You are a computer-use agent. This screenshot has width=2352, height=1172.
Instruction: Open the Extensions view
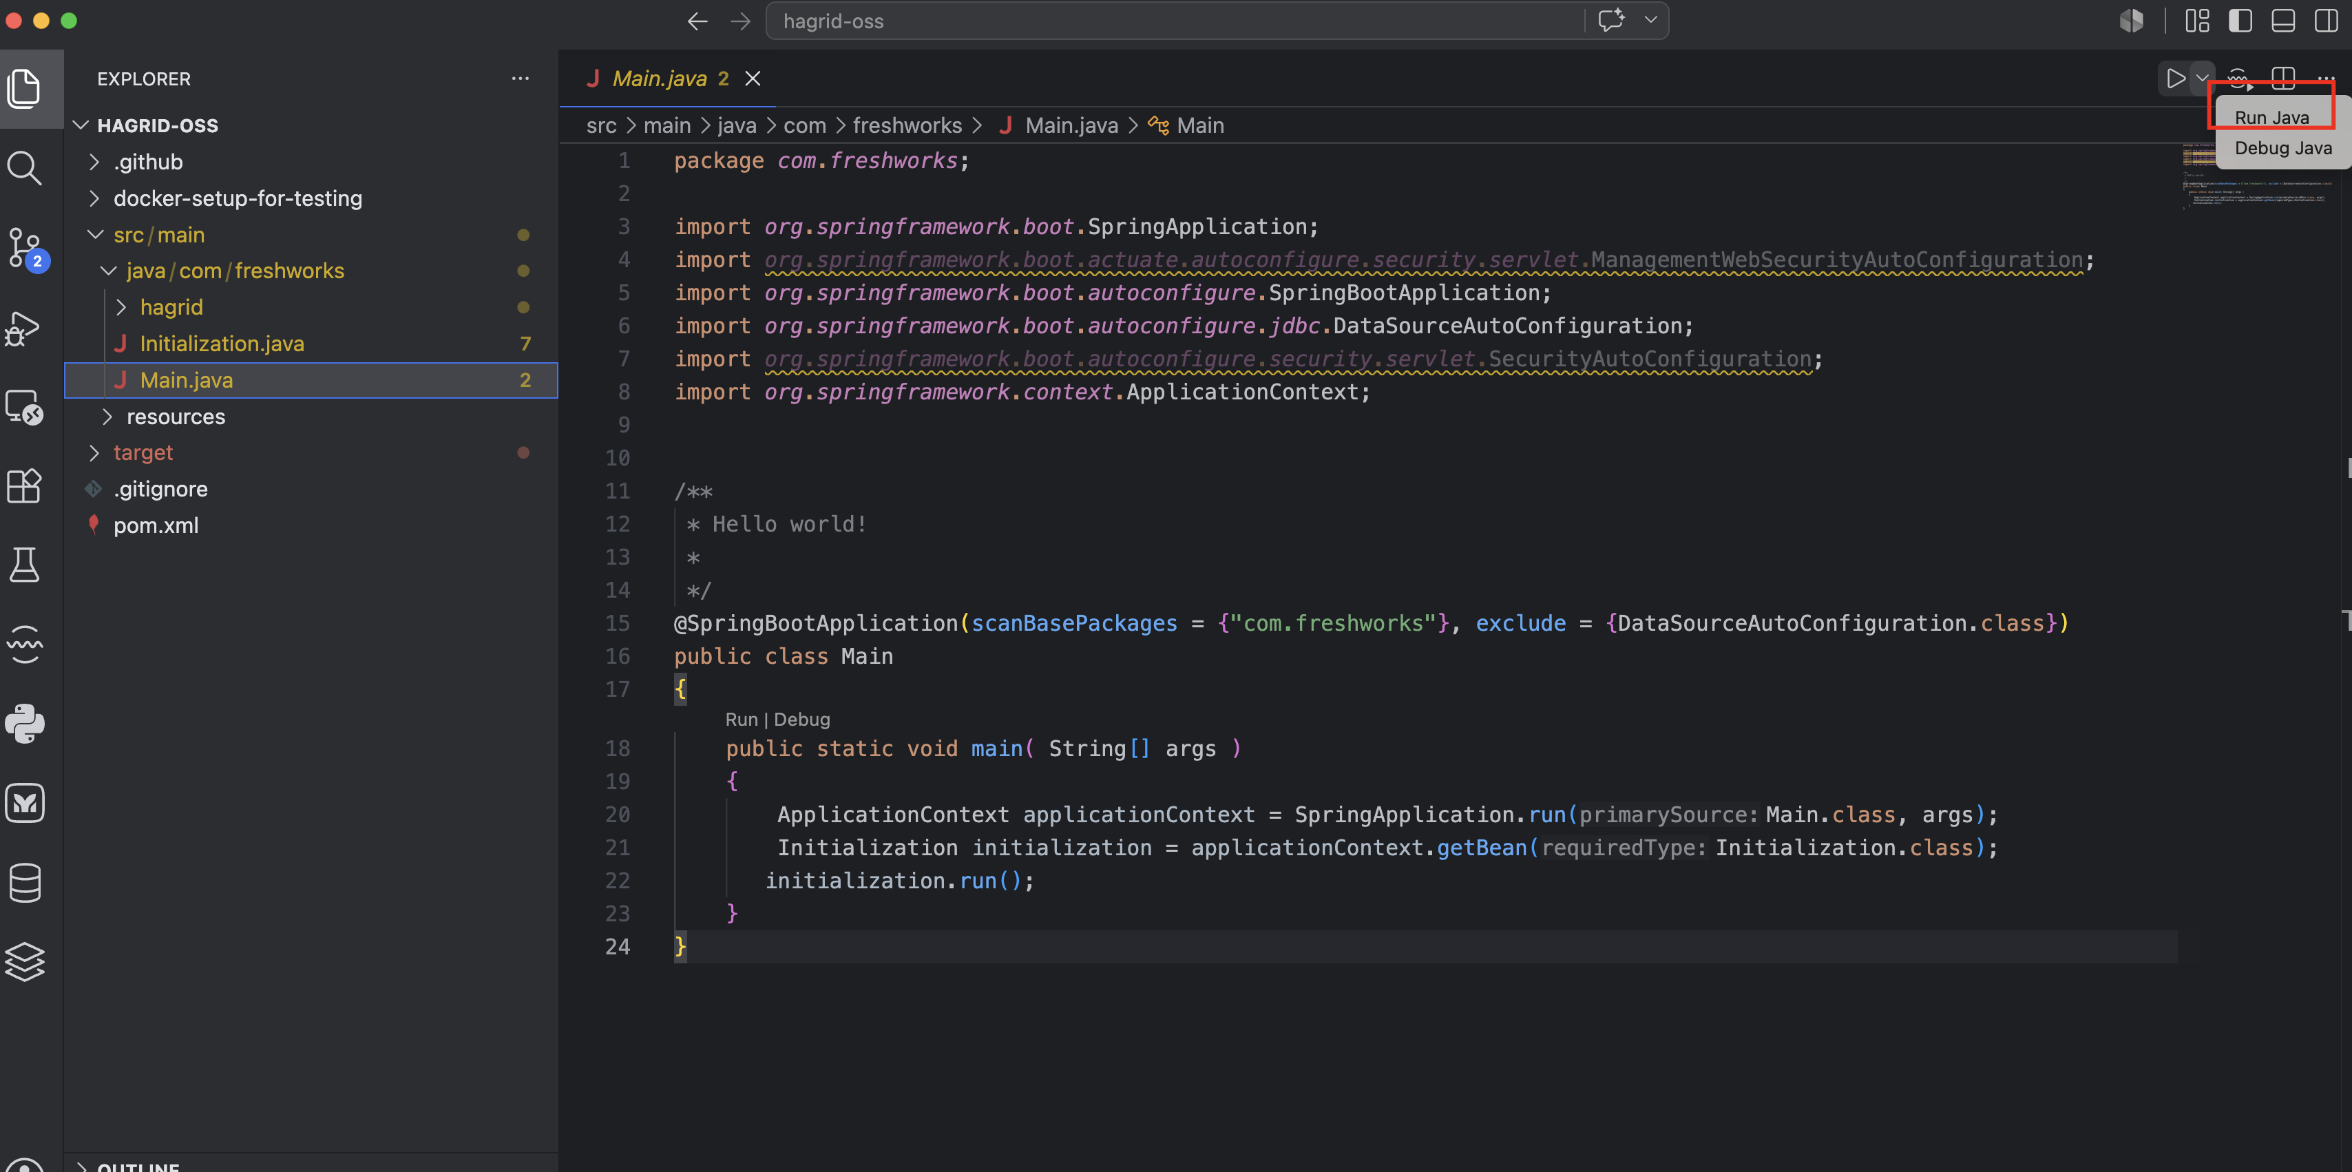click(25, 485)
